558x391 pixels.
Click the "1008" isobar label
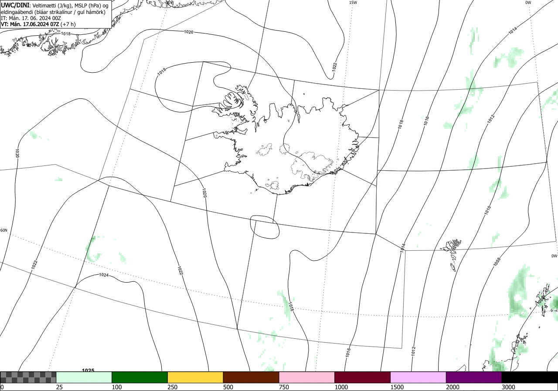498,262
